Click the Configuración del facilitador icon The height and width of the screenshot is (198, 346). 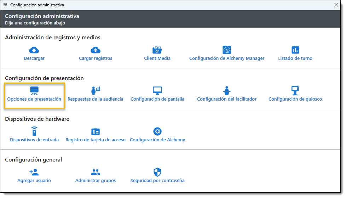point(227,91)
